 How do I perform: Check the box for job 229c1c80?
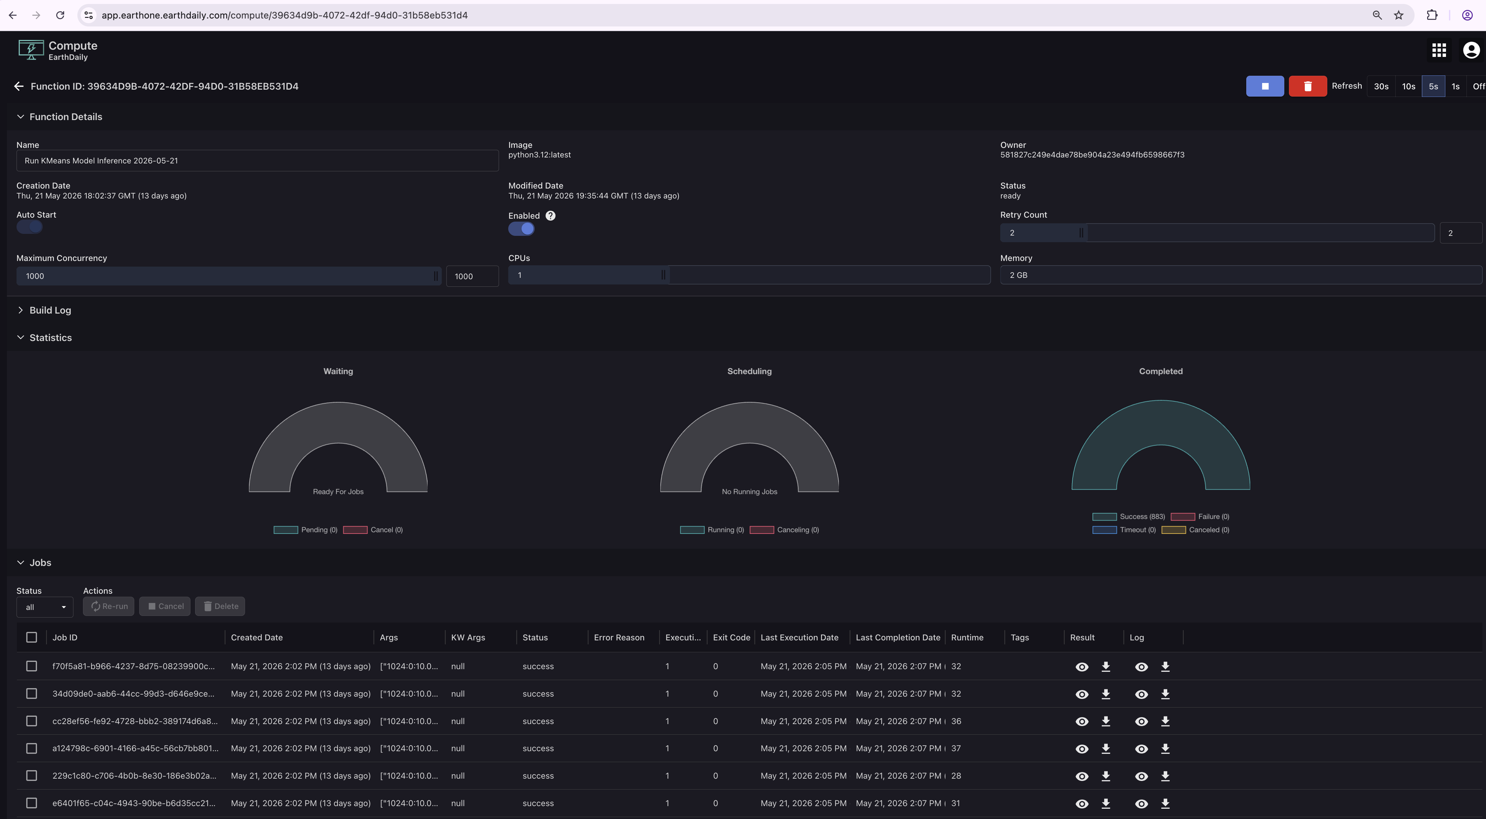click(x=32, y=776)
